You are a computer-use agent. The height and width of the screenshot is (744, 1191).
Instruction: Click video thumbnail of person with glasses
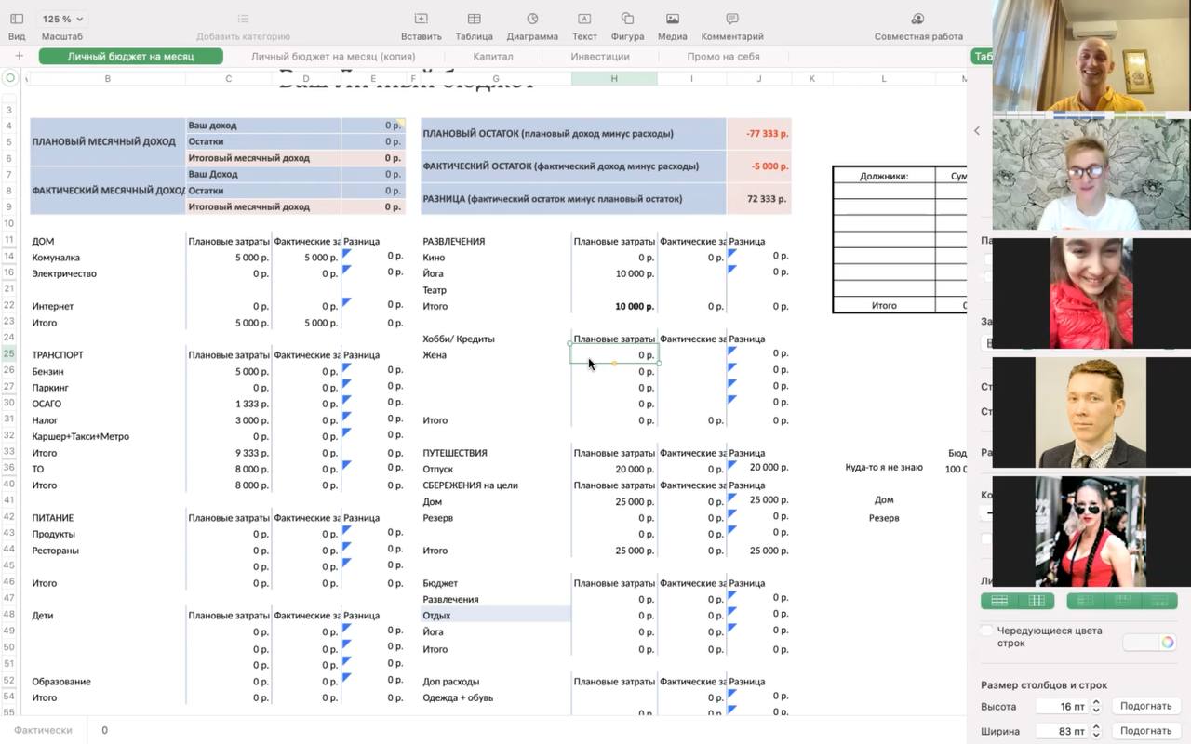point(1091,173)
